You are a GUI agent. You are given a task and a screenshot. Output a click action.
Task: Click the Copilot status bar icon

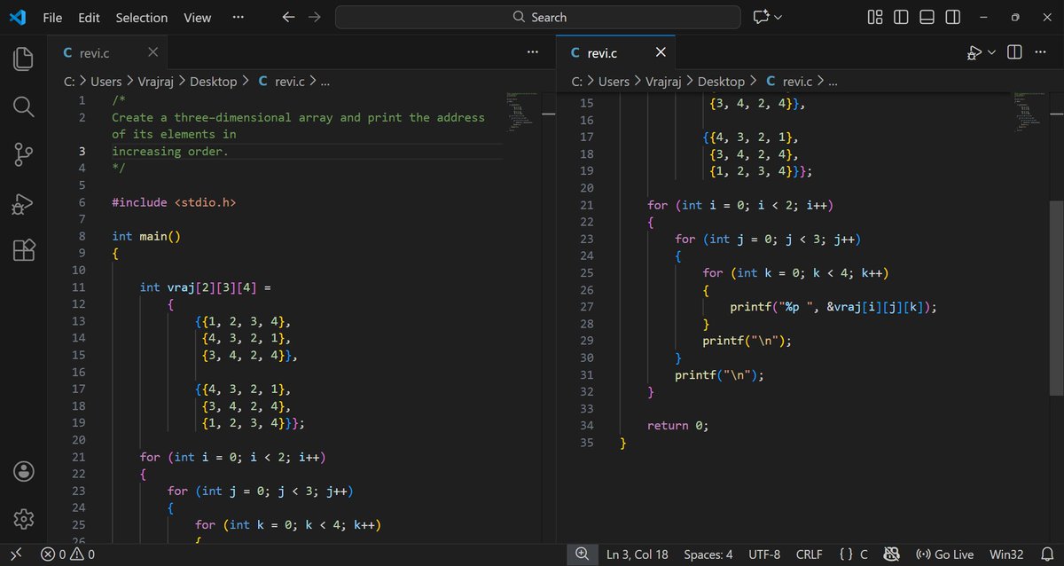[893, 554]
